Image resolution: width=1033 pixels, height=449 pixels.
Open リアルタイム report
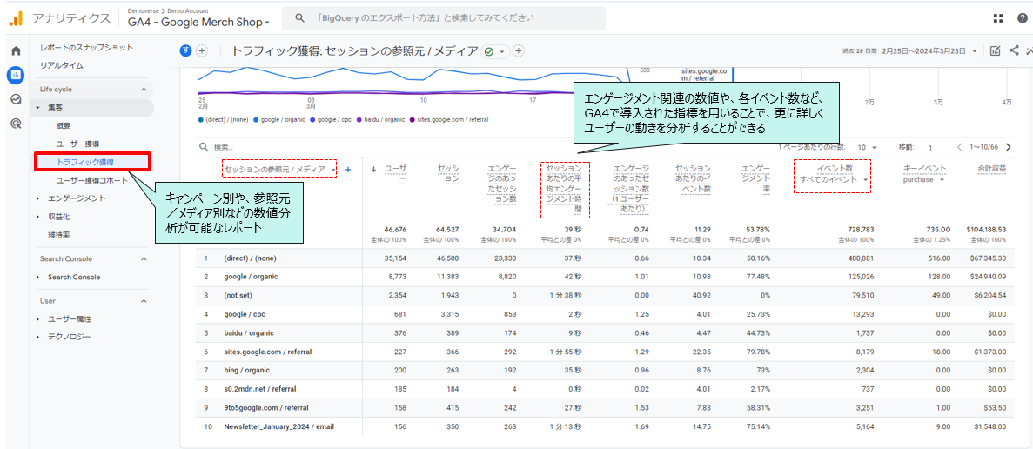[x=62, y=65]
